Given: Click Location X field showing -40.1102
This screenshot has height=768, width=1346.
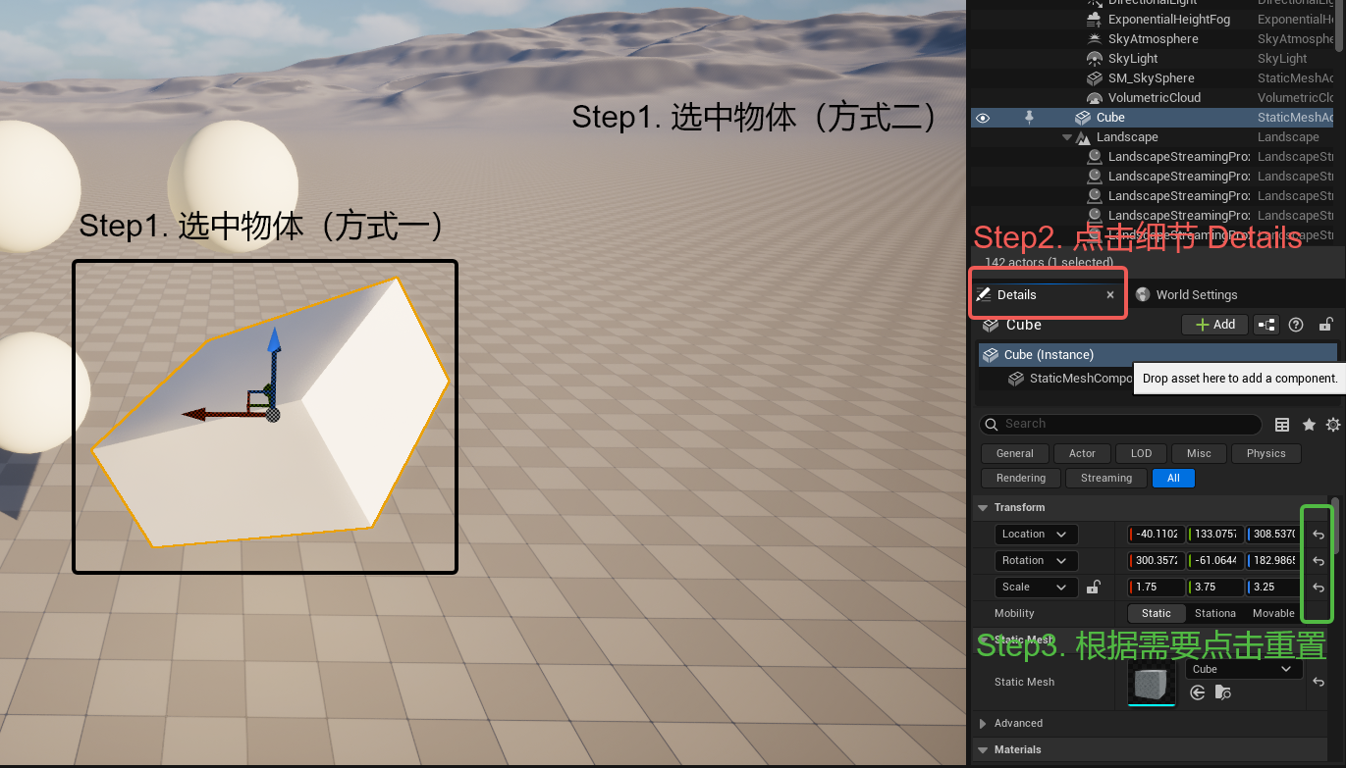Looking at the screenshot, I should [x=1156, y=535].
